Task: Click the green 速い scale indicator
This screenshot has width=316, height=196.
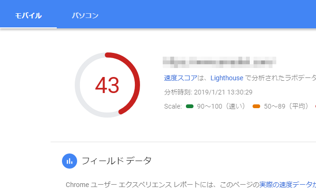Action: [x=190, y=106]
